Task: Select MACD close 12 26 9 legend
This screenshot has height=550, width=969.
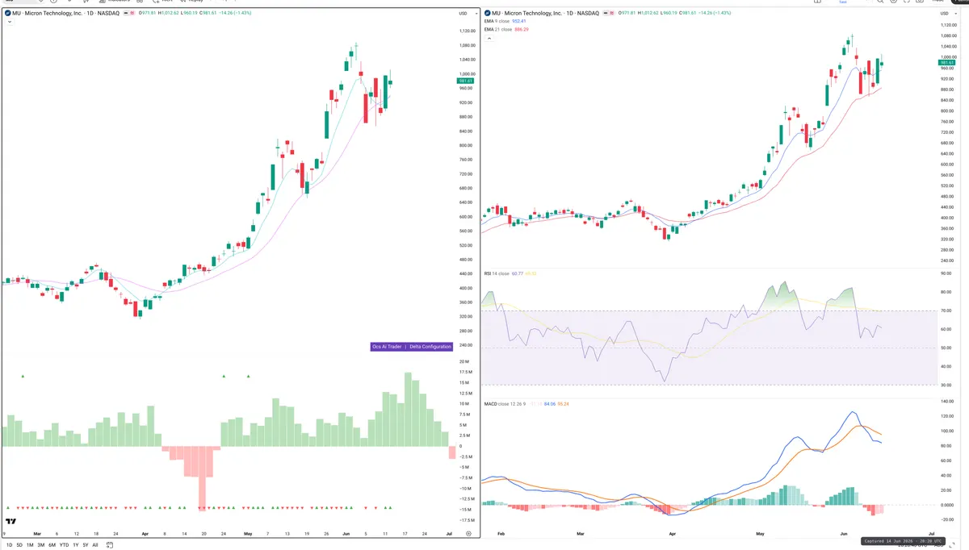Action: click(526, 403)
